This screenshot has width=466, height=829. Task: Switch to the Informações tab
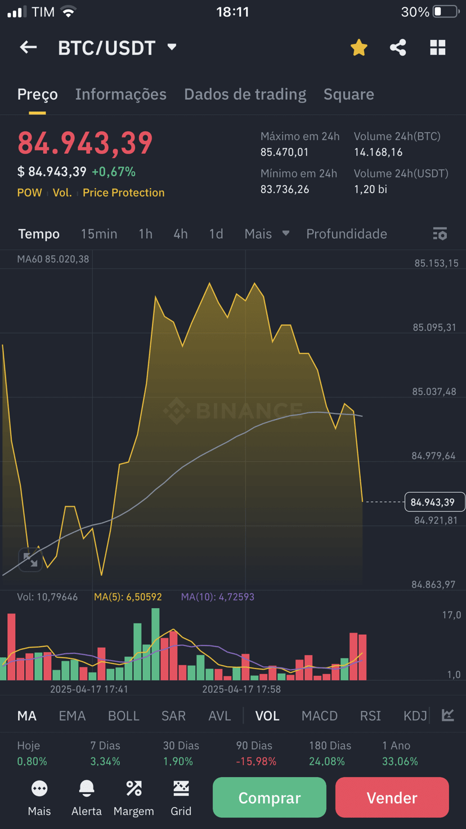pyautogui.click(x=121, y=94)
